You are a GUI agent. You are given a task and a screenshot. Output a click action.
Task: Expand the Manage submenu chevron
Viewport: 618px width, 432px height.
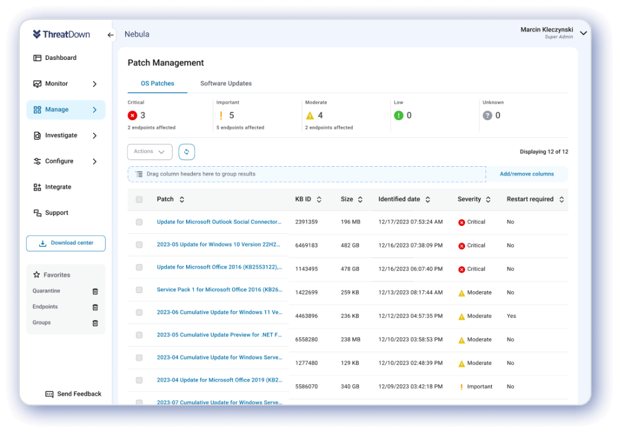(95, 110)
